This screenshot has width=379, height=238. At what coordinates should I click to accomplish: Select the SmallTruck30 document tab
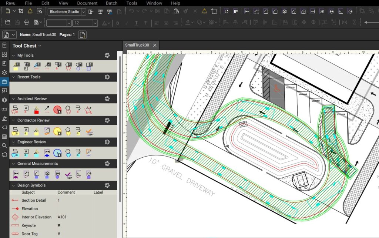point(137,45)
